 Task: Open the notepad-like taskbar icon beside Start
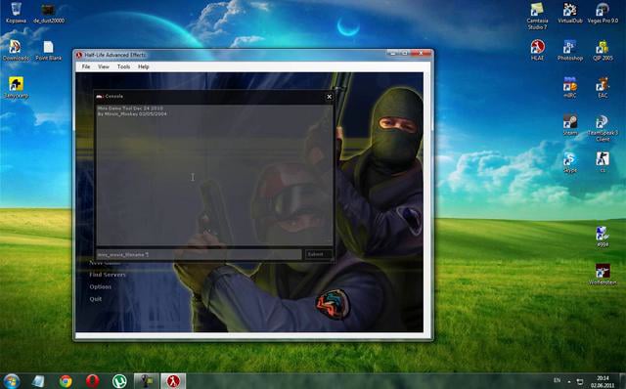click(x=38, y=381)
